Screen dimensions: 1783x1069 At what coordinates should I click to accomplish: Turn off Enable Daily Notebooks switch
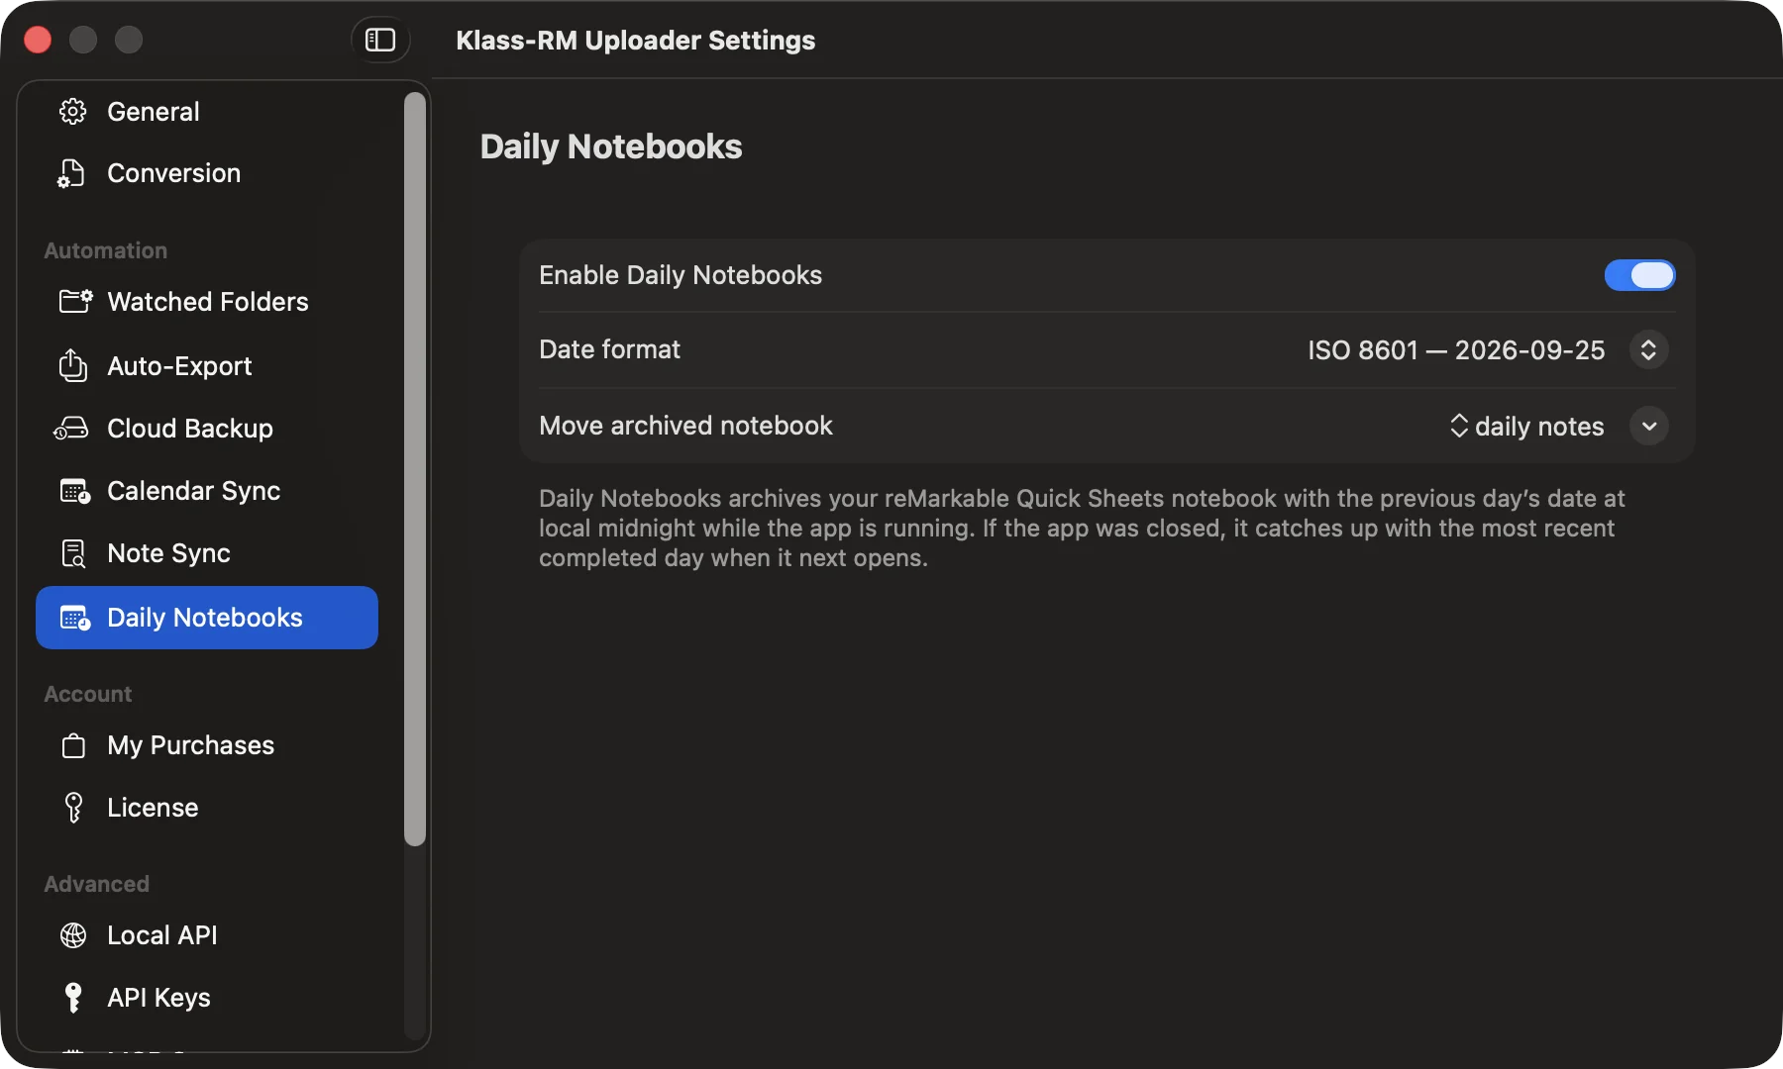[x=1639, y=275]
